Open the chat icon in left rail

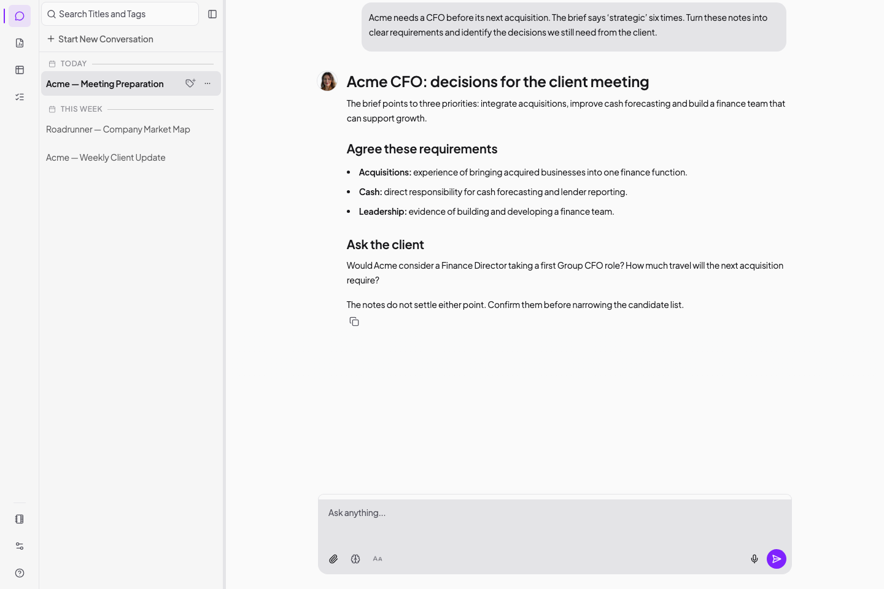coord(20,16)
